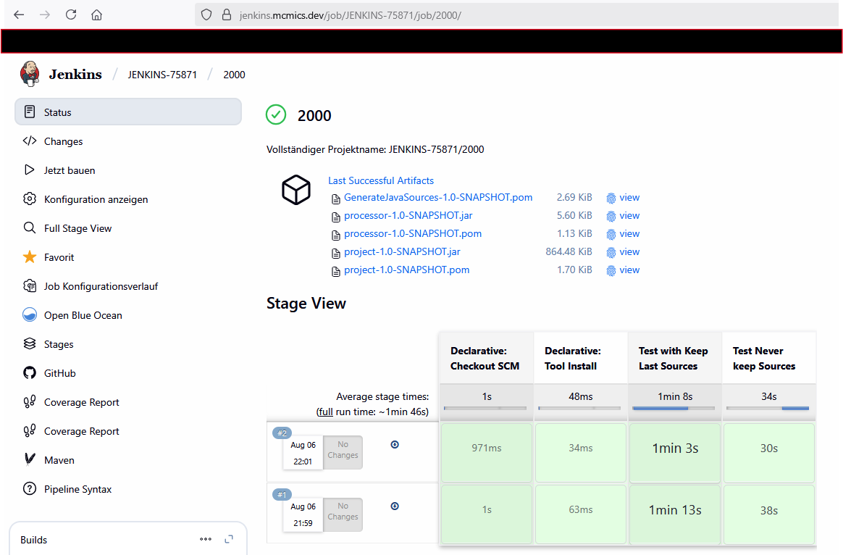Click Test with Keep Last Sources progress bar
Image resolution: width=843 pixels, height=555 pixels.
pos(674,408)
